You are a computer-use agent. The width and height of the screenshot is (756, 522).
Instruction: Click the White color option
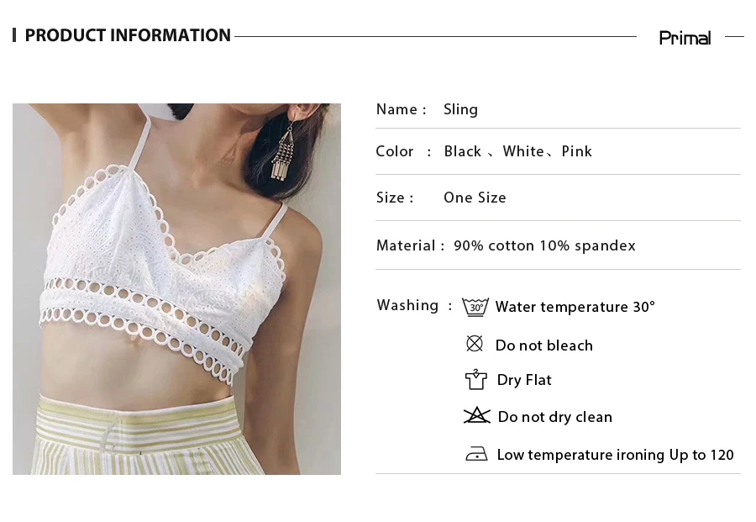tap(523, 151)
